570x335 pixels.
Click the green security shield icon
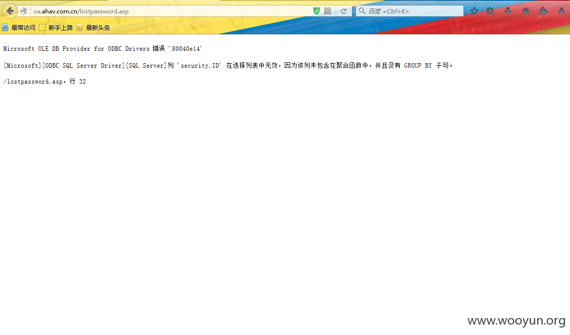[x=316, y=11]
